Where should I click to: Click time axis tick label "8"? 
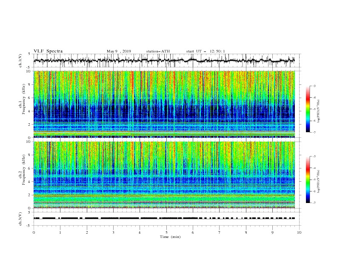[246, 232]
